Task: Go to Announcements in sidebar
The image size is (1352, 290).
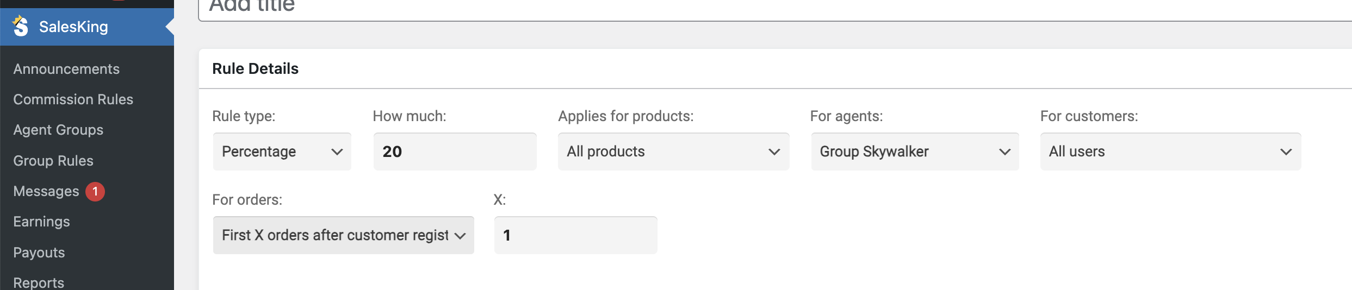Action: coord(66,69)
